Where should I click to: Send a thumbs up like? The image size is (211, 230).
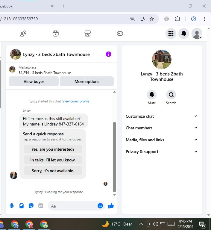111,206
